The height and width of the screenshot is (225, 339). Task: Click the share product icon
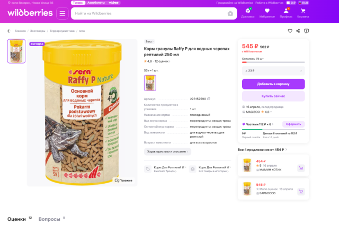298,31
